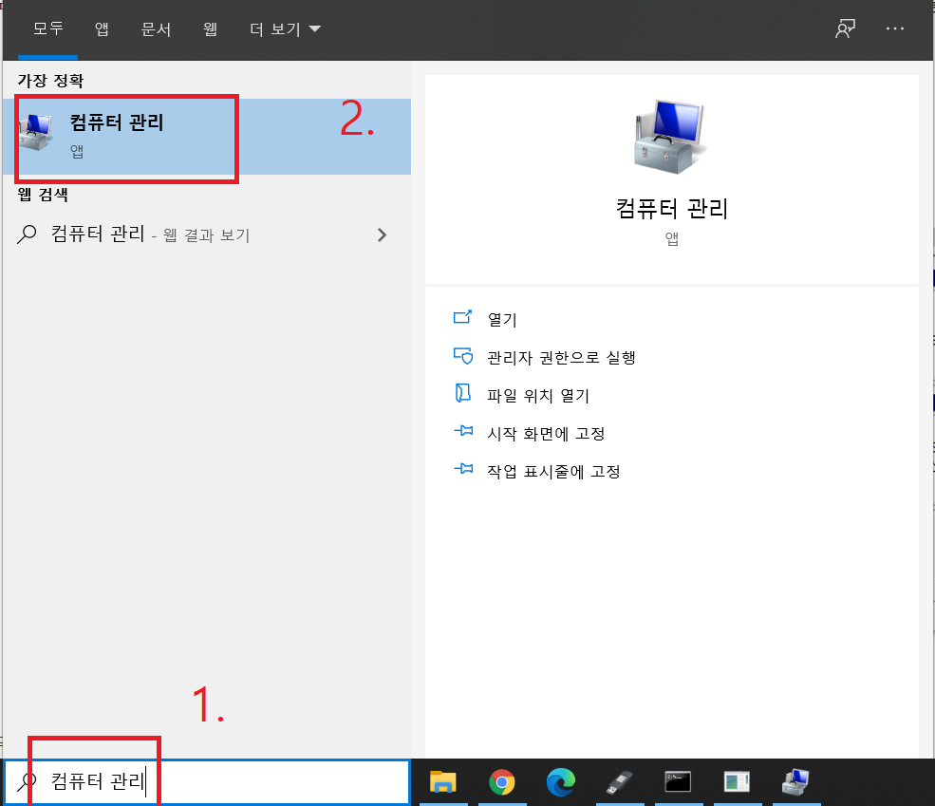Screen dimensions: 935x806
Task: Open the three-dot options menu
Action: tap(894, 28)
